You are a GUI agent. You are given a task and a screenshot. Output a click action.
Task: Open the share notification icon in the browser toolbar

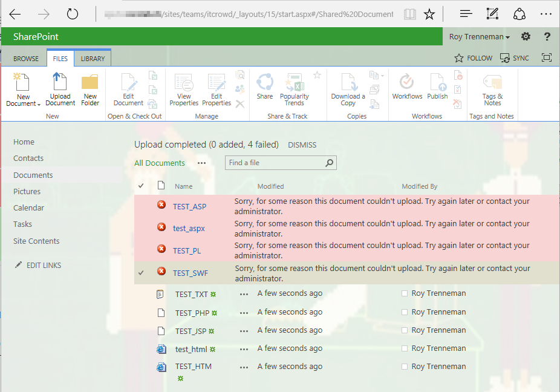click(519, 15)
